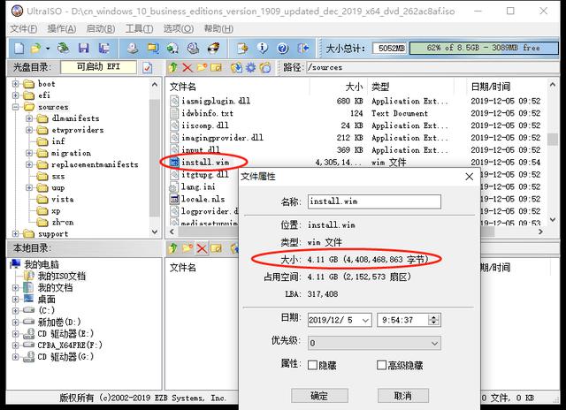
Task: Click the document-with-arrow icon left of Info
Action: [x=242, y=48]
